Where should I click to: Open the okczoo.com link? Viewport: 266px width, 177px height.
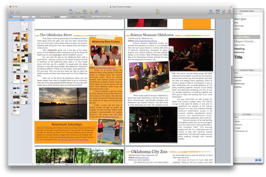point(142,158)
